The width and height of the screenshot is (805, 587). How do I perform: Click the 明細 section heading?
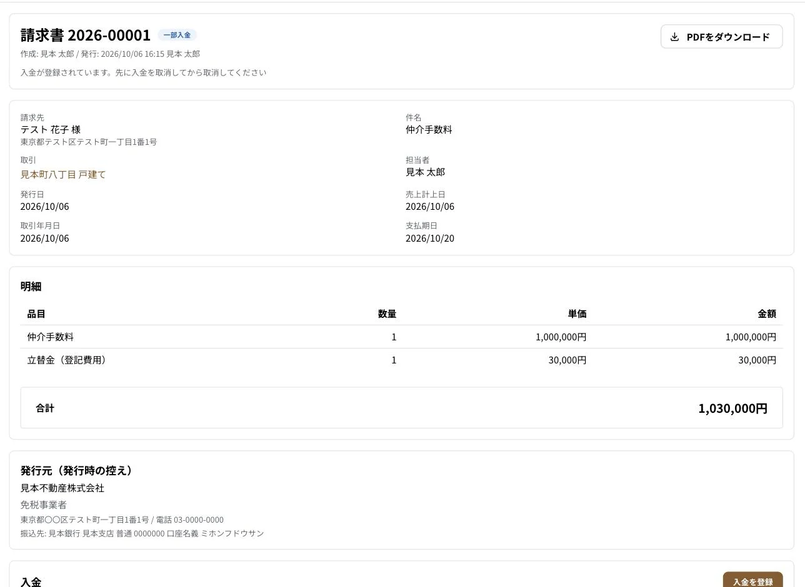point(31,286)
